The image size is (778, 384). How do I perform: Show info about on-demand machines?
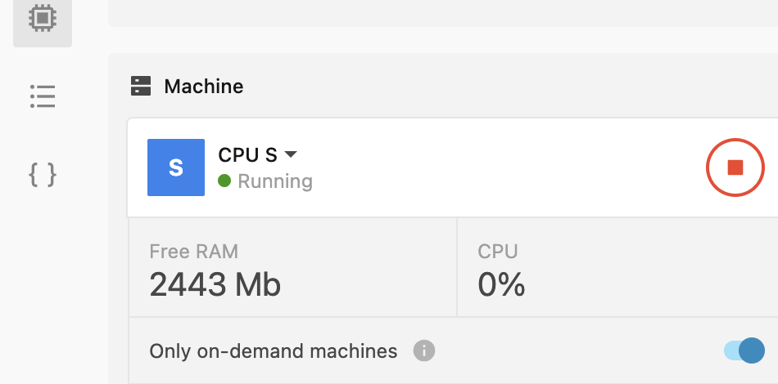(x=423, y=351)
